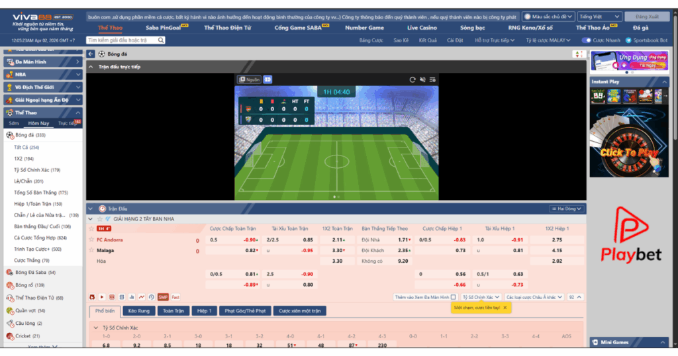678x356 pixels.
Task: Toggle the Cược Nhanh switch
Action: click(587, 40)
